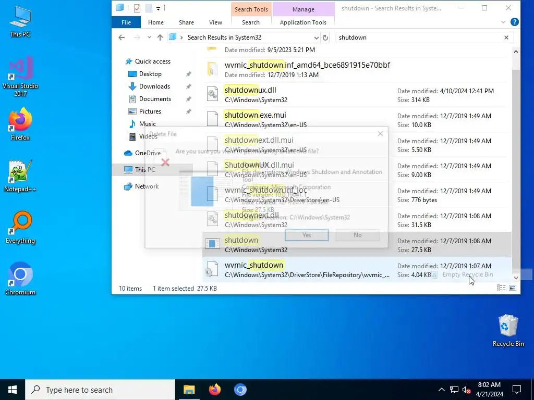Select the 4.04 KB wvmic_shutdown file result
Viewport: 534px width, 400px height.
[x=356, y=269]
